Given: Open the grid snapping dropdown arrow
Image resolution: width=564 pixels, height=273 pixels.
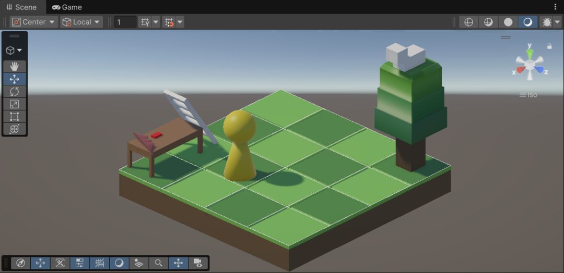Looking at the screenshot, I should 156,22.
